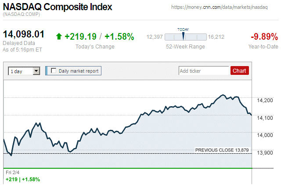Click the Fri 2/4 date label
The image size is (281, 185).
click(12, 172)
